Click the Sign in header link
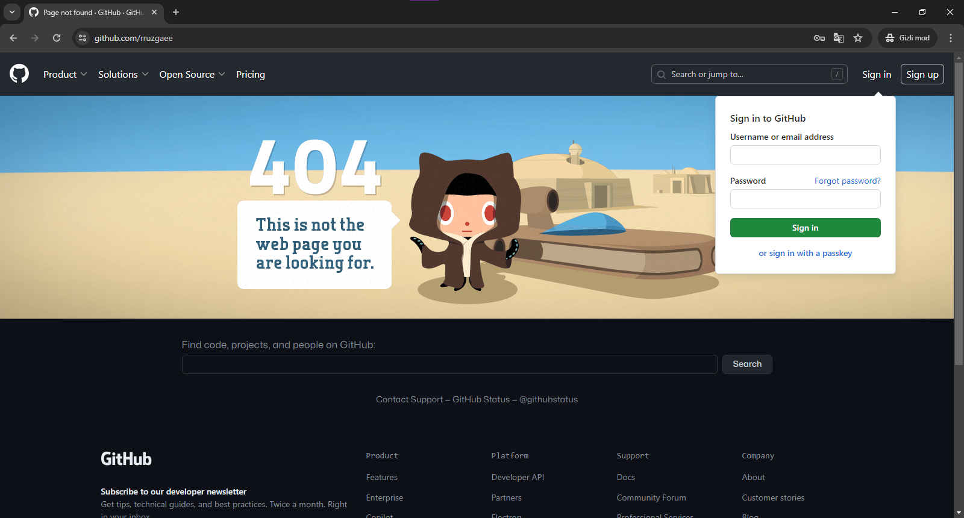The image size is (964, 518). 877,74
